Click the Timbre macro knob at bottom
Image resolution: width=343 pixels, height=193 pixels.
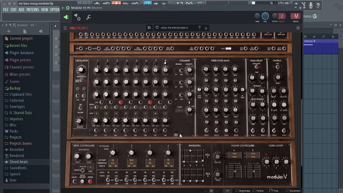click(x=253, y=191)
